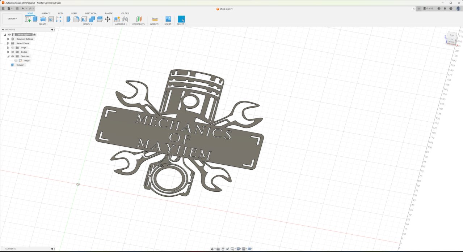Expand the Origin node
The width and height of the screenshot is (463, 252).
[8, 48]
